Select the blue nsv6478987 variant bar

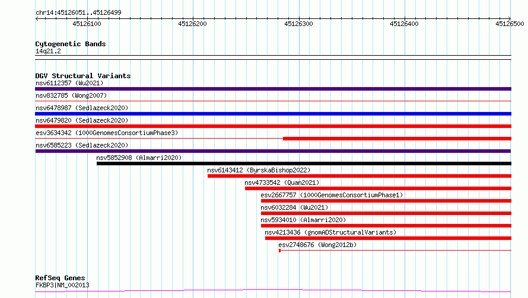click(273, 114)
